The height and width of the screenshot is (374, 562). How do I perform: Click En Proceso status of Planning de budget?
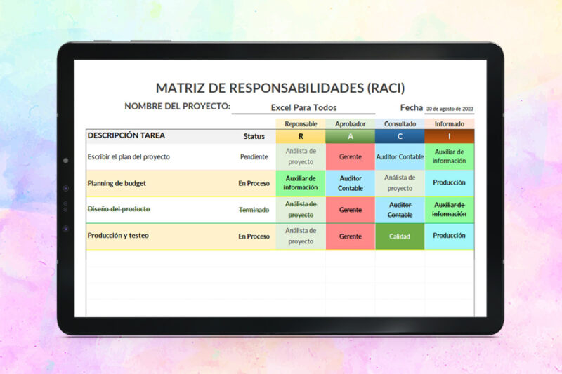[254, 183]
